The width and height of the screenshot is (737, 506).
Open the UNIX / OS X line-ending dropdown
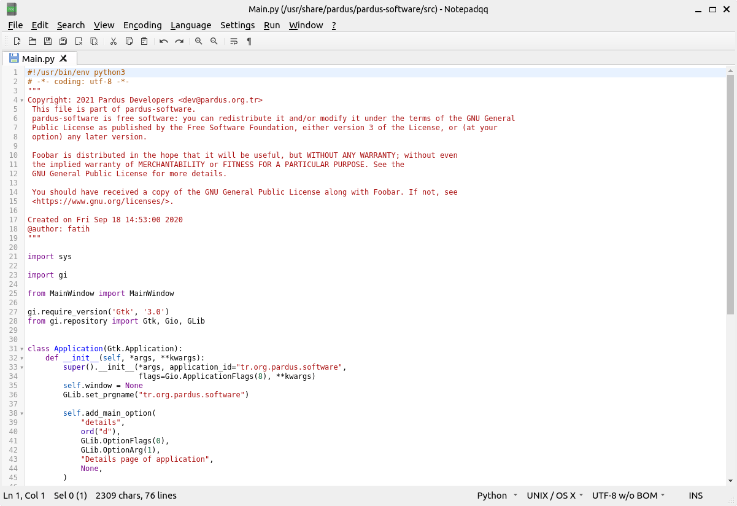[555, 496]
